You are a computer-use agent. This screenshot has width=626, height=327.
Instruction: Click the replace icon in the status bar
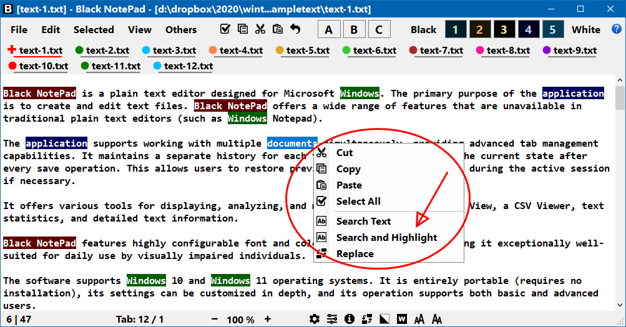click(367, 319)
